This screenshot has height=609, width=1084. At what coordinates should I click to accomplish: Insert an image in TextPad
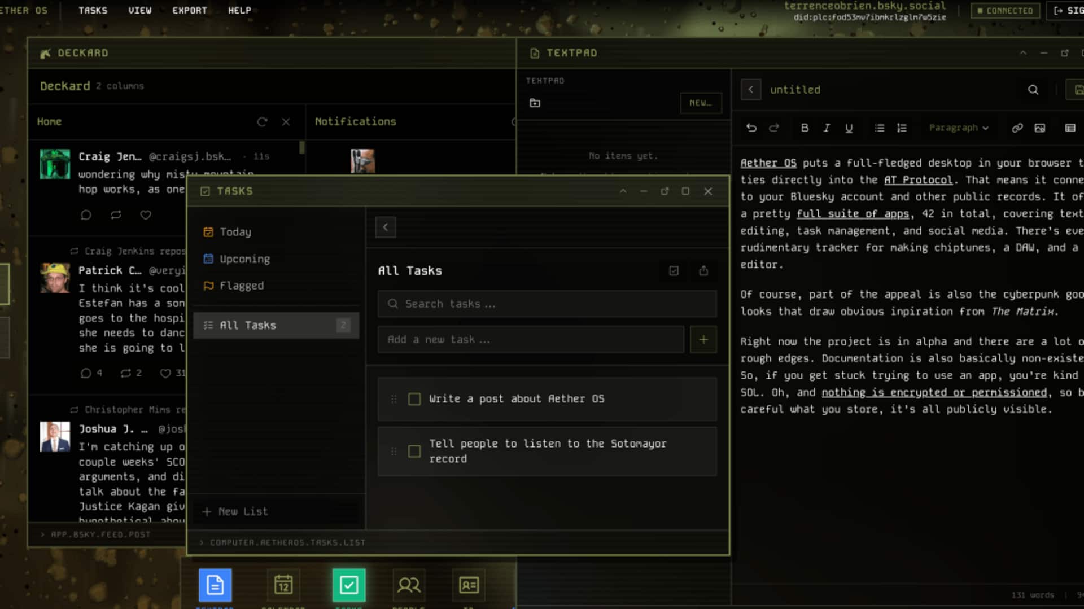click(1039, 128)
